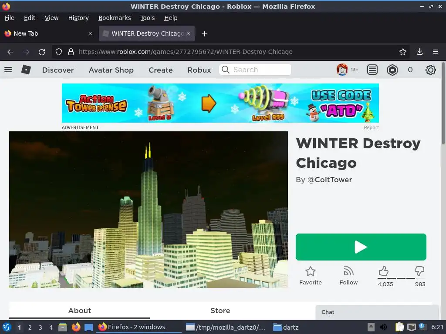Click the page vertical scrollbar
446x334 pixels.
443,104
